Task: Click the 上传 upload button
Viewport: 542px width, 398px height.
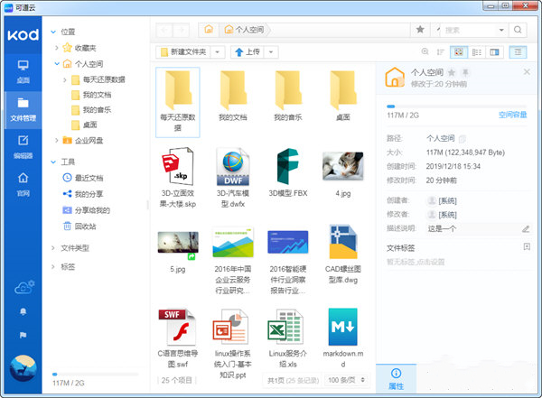Action: coord(248,52)
